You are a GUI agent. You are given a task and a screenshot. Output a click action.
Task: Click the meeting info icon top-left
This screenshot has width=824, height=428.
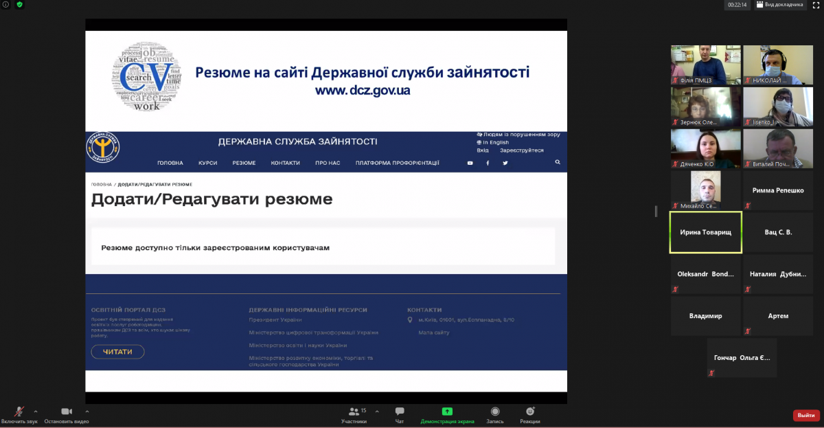click(x=6, y=5)
